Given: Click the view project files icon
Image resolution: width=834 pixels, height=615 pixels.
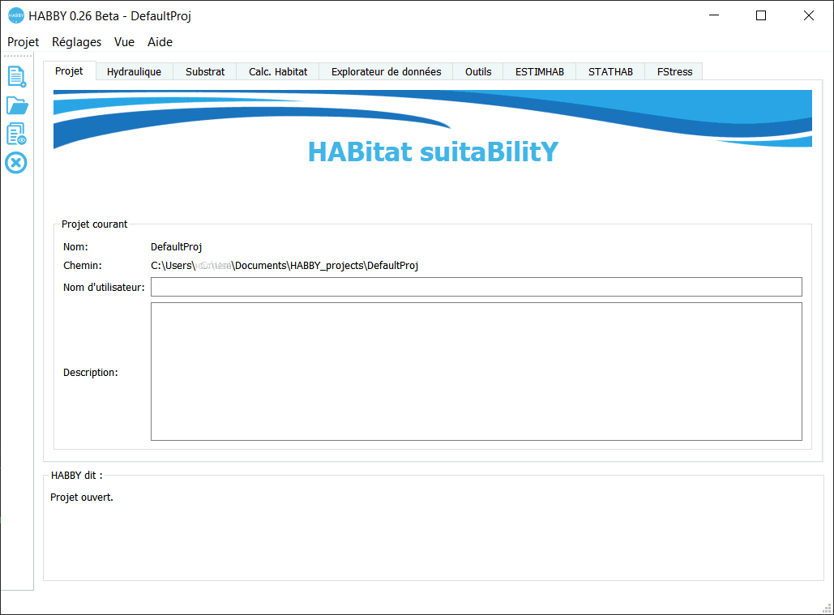Looking at the screenshot, I should 16,134.
